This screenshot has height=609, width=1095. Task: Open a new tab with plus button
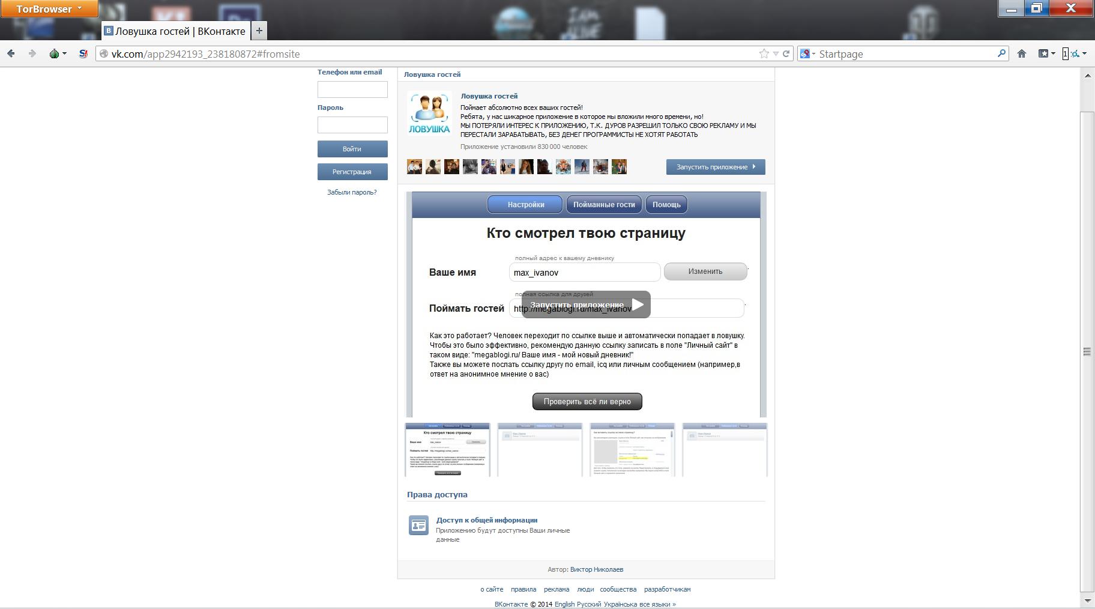point(259,31)
